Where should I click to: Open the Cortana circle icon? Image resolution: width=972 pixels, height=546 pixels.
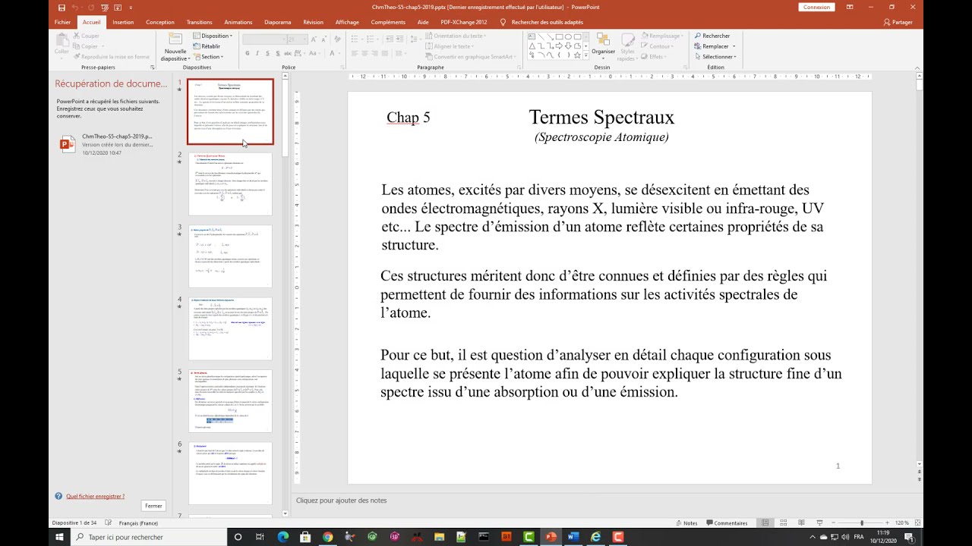pos(238,537)
